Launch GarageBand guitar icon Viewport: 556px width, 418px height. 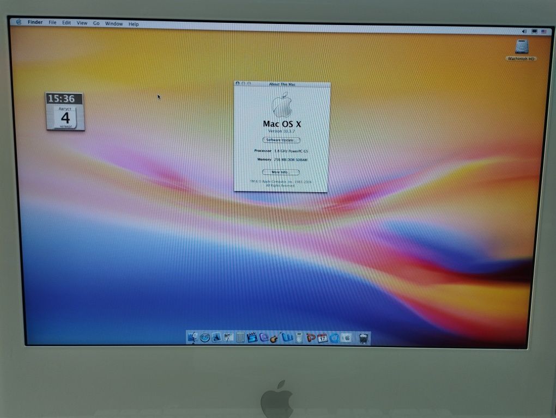pos(275,338)
